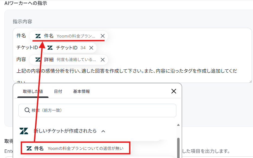Select the 取得した値 tab
Screen dimensions: 253x158
pyautogui.click(x=33, y=91)
